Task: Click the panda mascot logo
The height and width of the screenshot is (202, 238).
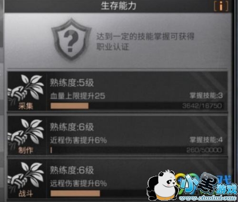Action: 162,185
